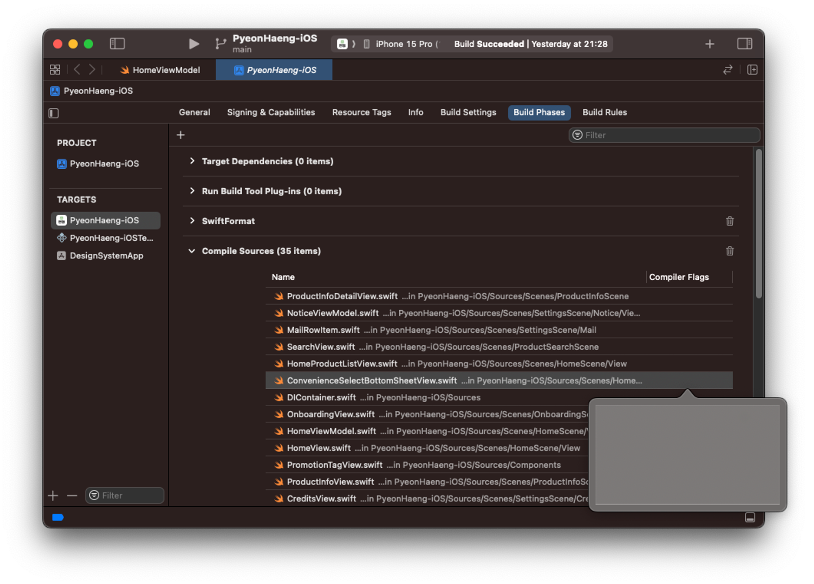Run the project with the play button

tap(194, 44)
